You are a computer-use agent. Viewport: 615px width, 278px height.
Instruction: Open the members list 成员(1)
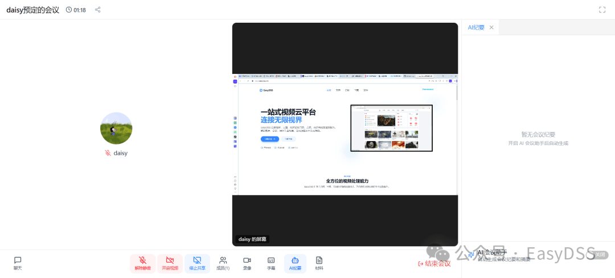(x=223, y=264)
